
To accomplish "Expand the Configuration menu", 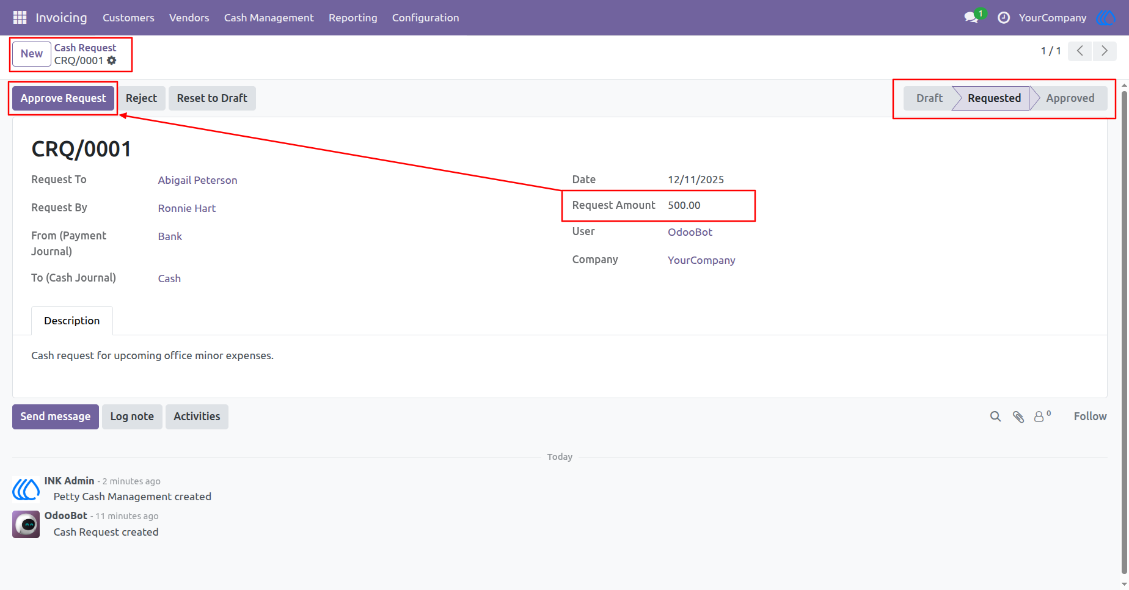I will [x=426, y=18].
